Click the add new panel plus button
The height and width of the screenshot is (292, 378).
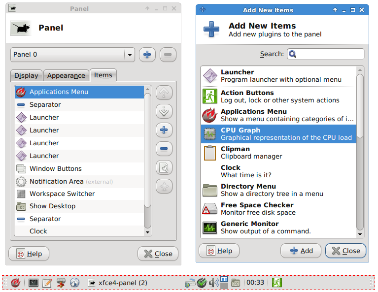(147, 55)
